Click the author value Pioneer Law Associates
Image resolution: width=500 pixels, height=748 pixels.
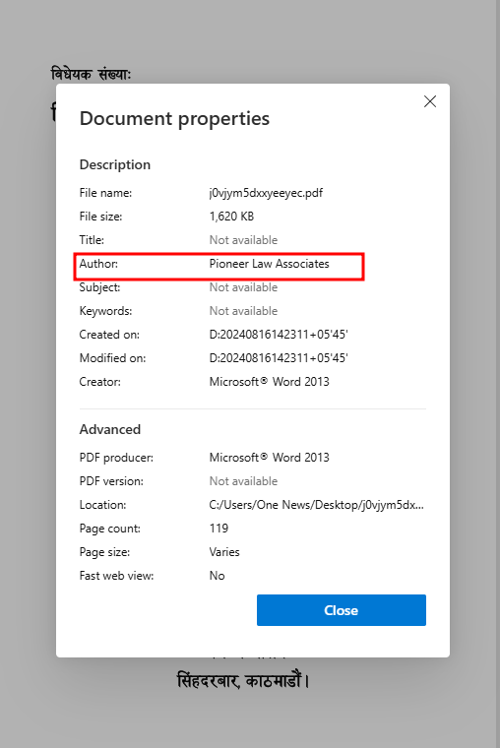[269, 264]
